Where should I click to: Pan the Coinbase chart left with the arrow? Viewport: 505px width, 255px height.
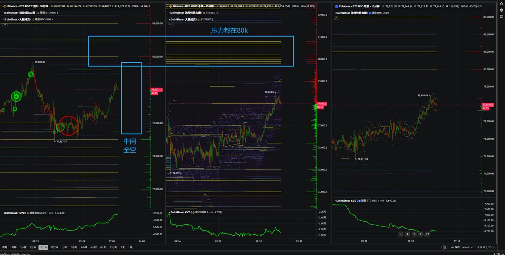click(414, 234)
